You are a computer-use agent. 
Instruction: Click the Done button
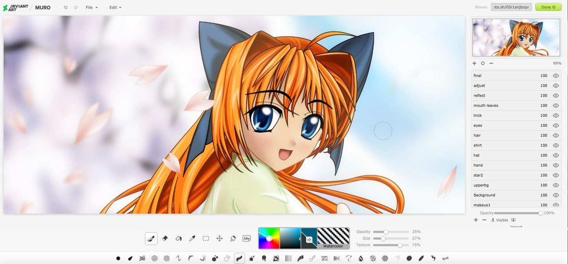pyautogui.click(x=548, y=7)
